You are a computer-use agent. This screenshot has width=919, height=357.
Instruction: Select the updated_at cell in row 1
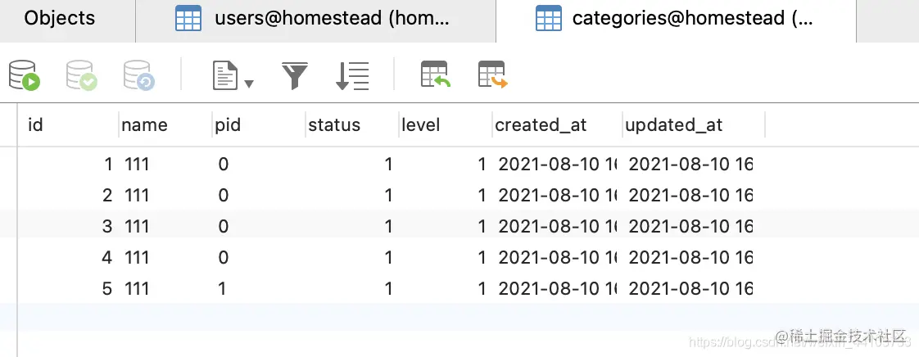[694, 164]
